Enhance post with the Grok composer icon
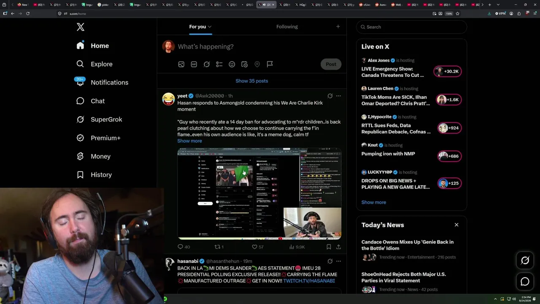This screenshot has width=540, height=304. point(206,64)
